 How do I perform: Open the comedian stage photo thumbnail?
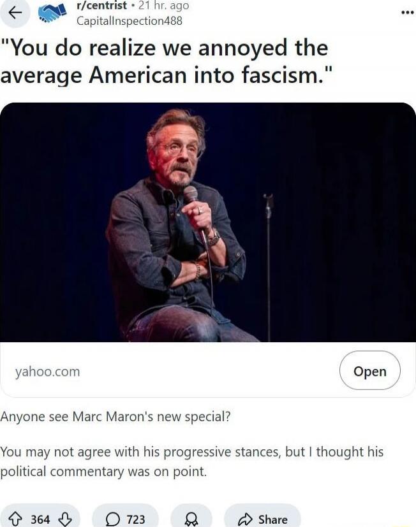[208, 222]
